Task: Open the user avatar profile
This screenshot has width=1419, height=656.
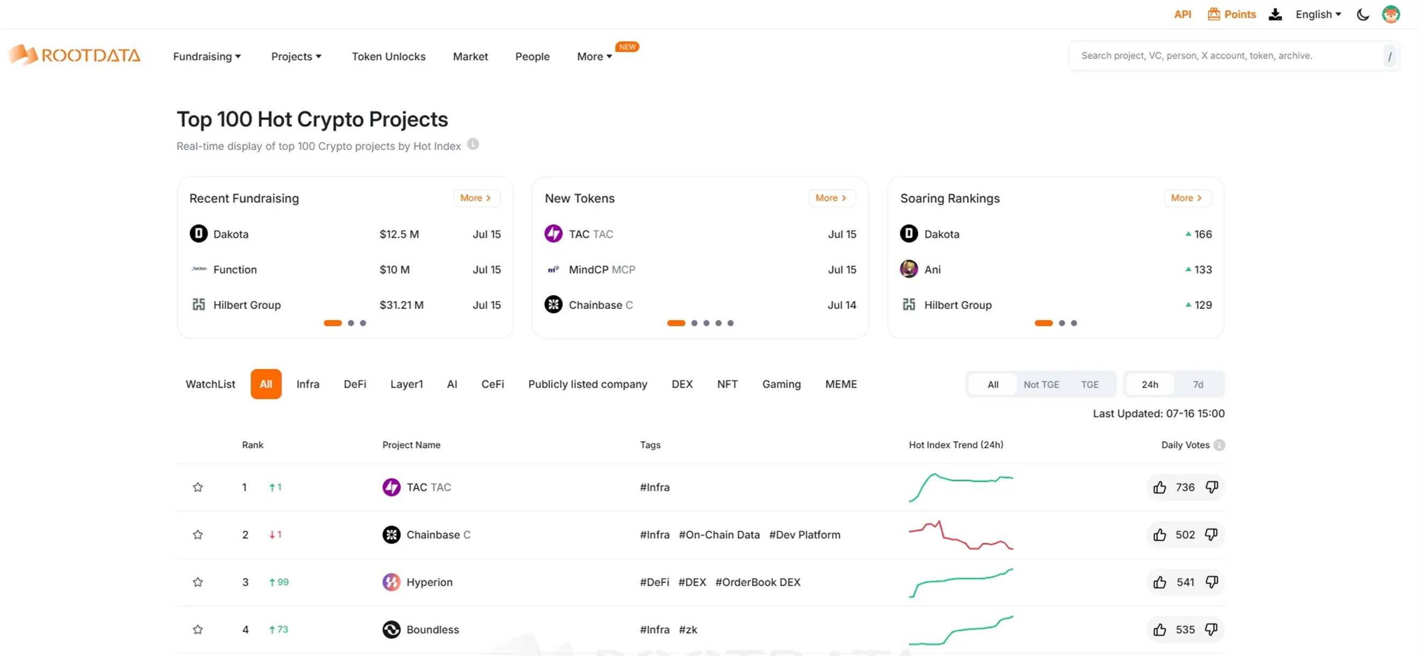Action: coord(1391,15)
